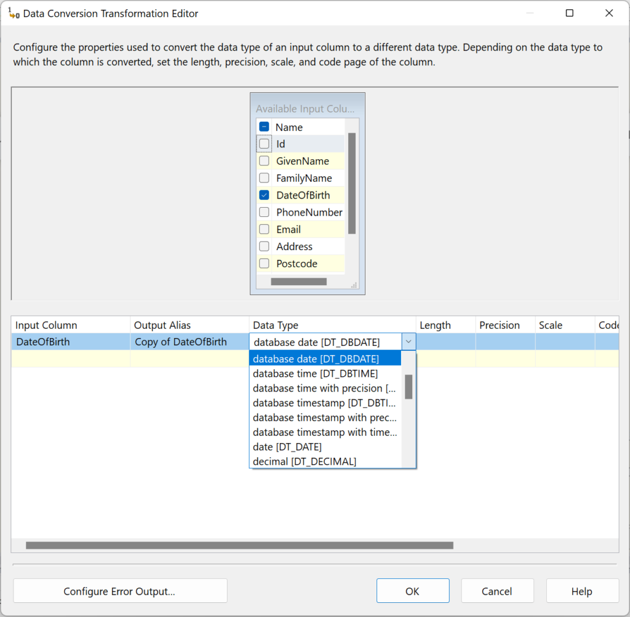Enable the Email input column
Viewport: 630px width, 617px height.
pyautogui.click(x=265, y=229)
